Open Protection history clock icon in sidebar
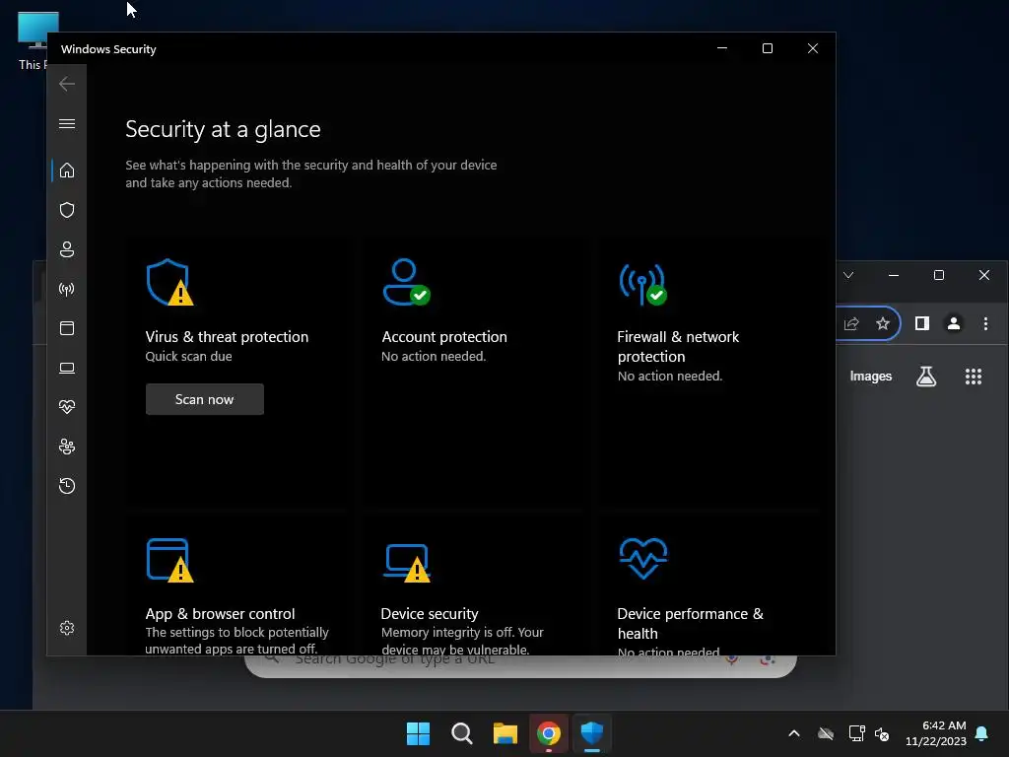 [x=67, y=485]
